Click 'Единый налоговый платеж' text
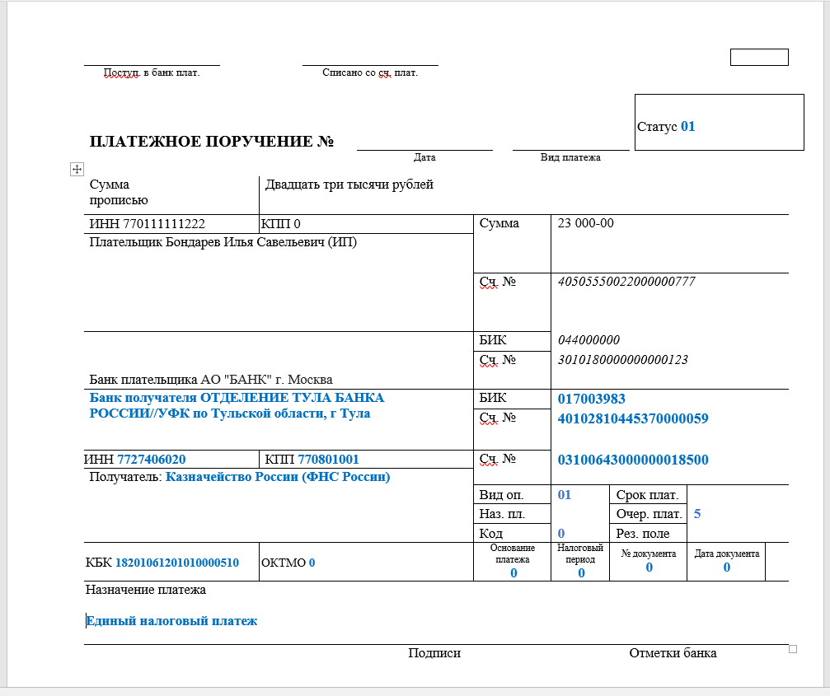830x696 pixels. click(x=171, y=621)
